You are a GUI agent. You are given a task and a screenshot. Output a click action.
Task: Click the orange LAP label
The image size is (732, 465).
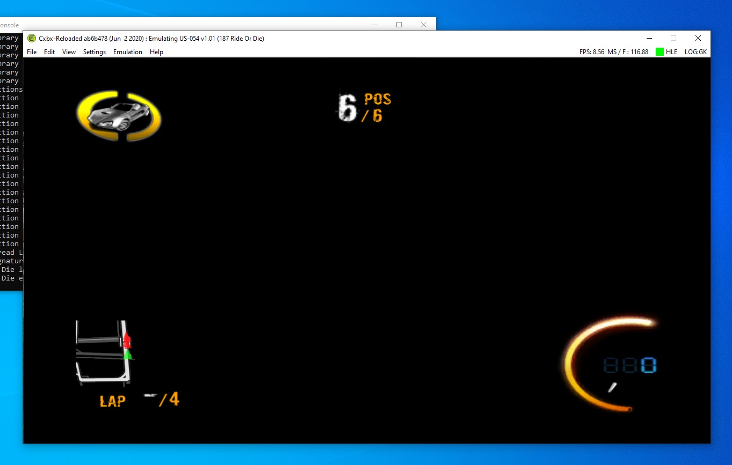113,401
